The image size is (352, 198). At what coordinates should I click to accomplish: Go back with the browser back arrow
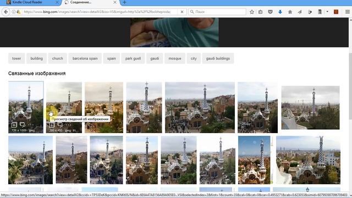coord(6,12)
